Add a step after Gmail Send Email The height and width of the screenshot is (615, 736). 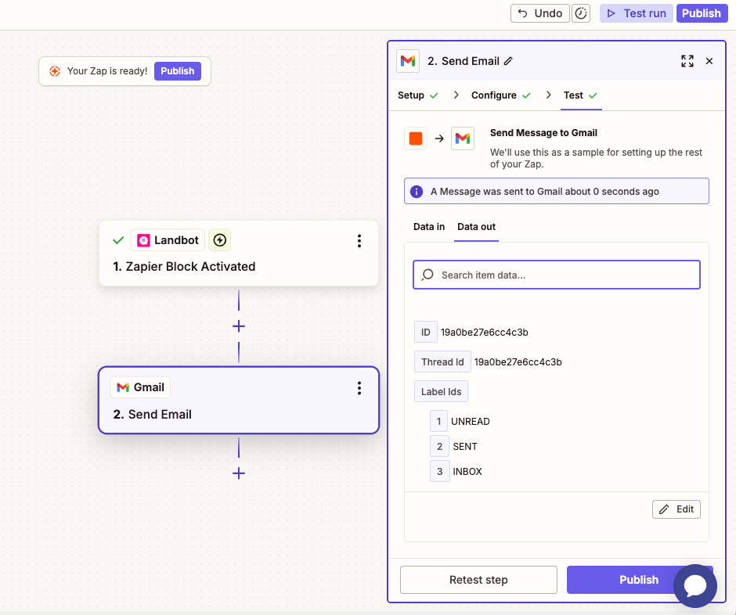click(x=239, y=473)
